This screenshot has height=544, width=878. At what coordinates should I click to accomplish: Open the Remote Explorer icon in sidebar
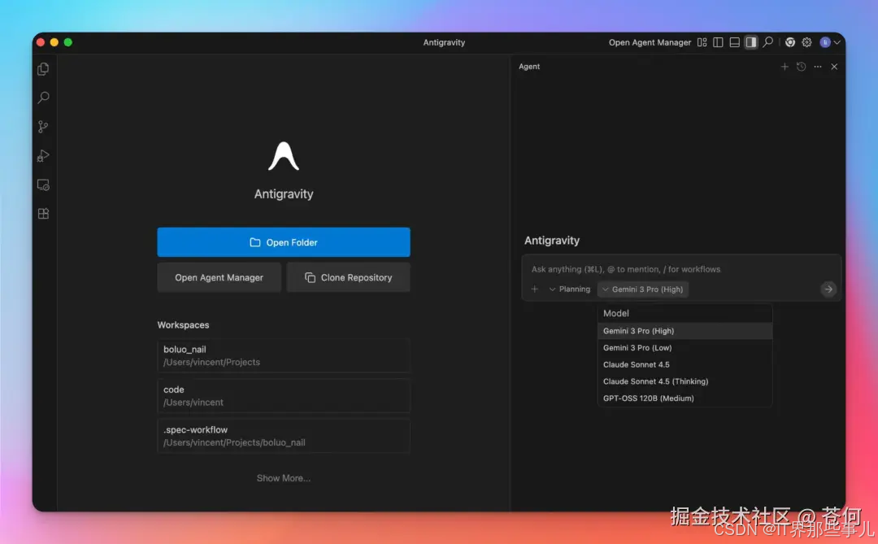[43, 185]
